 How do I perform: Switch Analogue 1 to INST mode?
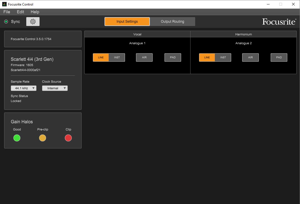(117, 57)
